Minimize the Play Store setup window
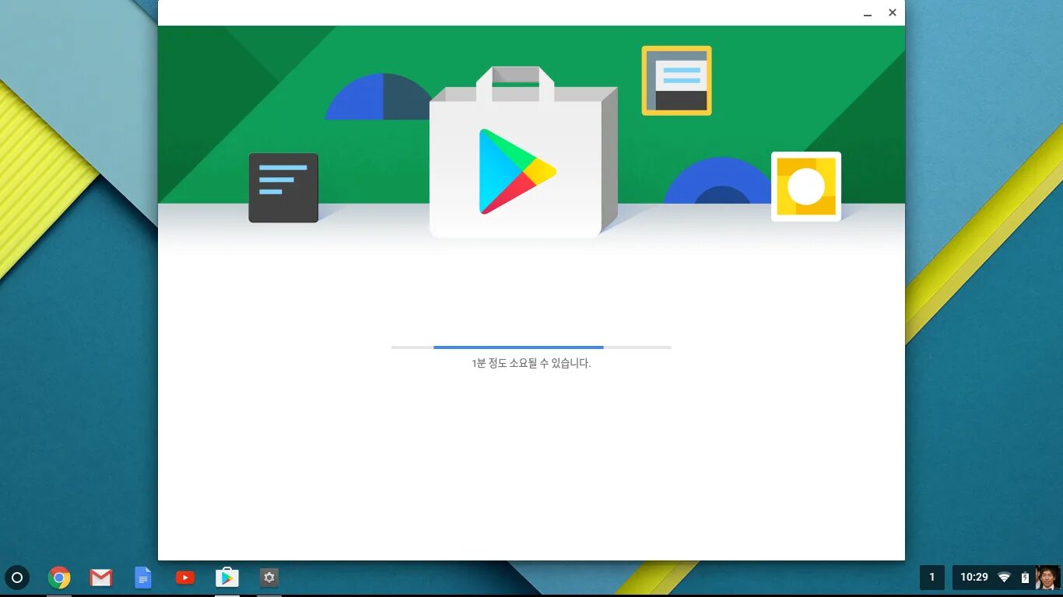 pos(868,13)
